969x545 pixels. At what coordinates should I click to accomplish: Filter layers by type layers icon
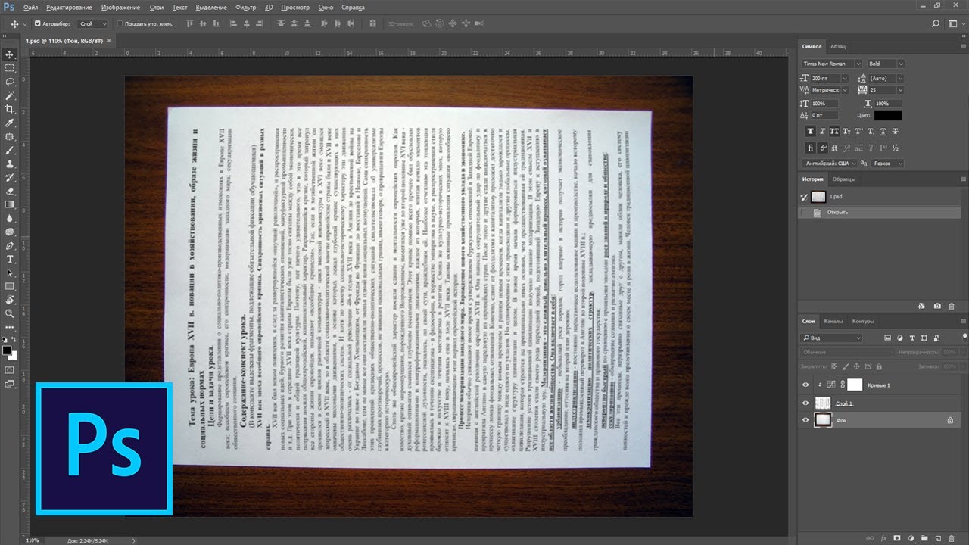coord(912,338)
